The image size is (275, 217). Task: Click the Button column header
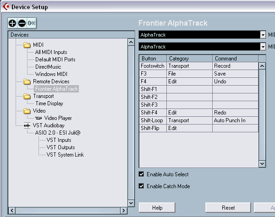point(153,59)
